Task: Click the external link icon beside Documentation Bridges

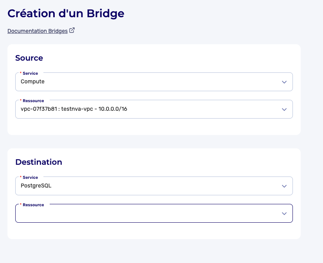Action: pos(72,30)
